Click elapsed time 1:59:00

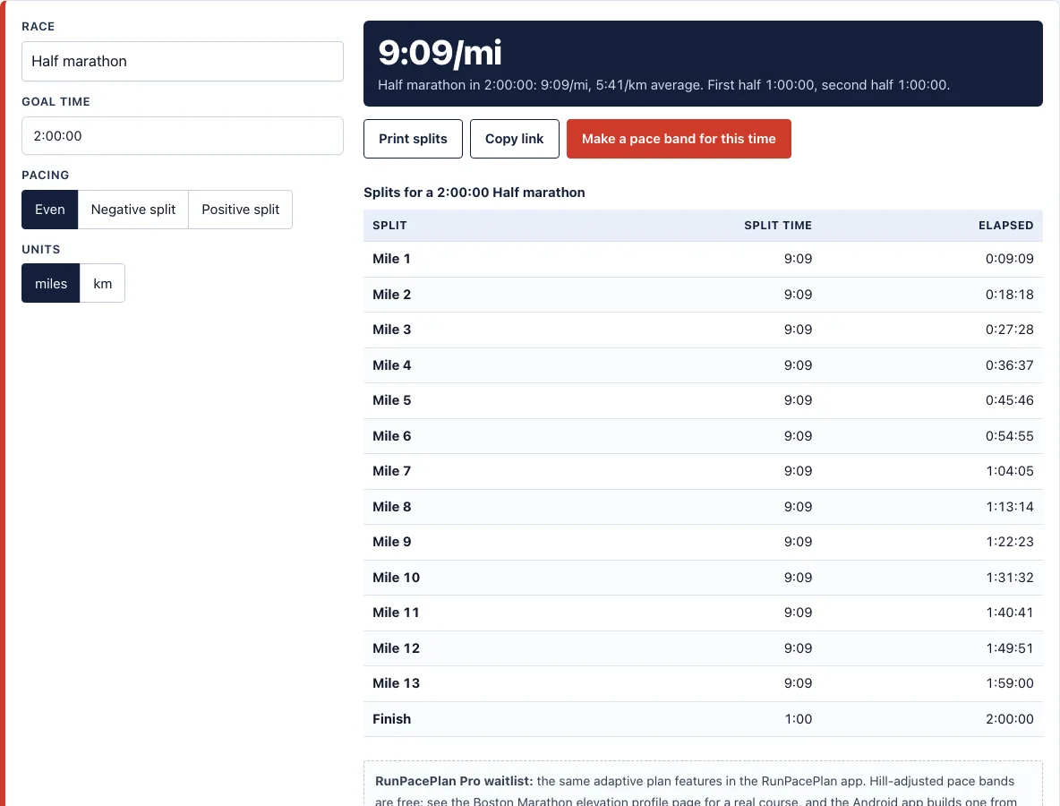[x=1009, y=683]
